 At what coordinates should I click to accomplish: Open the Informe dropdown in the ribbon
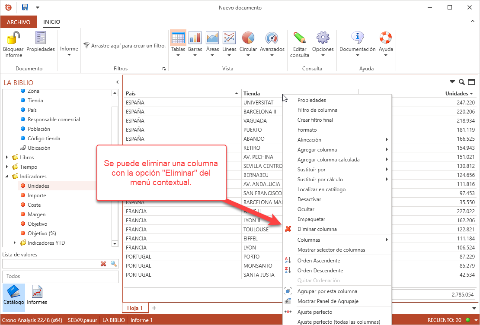(x=69, y=51)
